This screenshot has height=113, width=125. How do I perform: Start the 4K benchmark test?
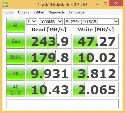coord(16,73)
